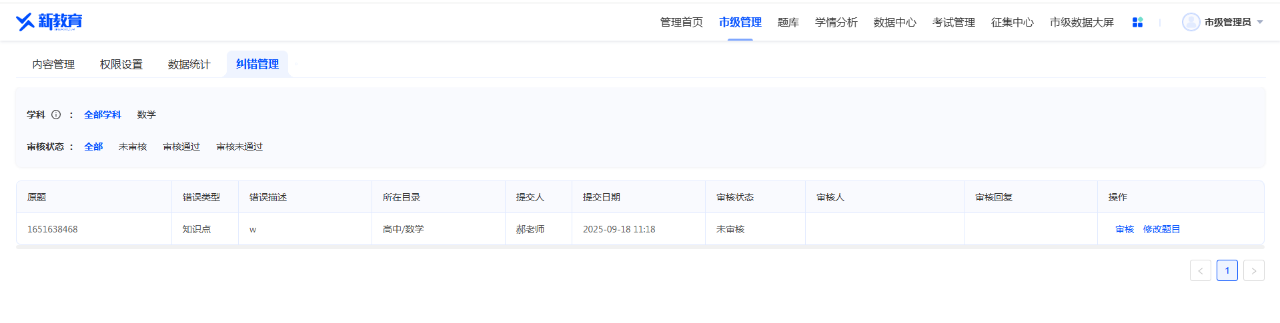Switch to the 内容管理 tab
Image resolution: width=1280 pixels, height=323 pixels.
[x=53, y=64]
